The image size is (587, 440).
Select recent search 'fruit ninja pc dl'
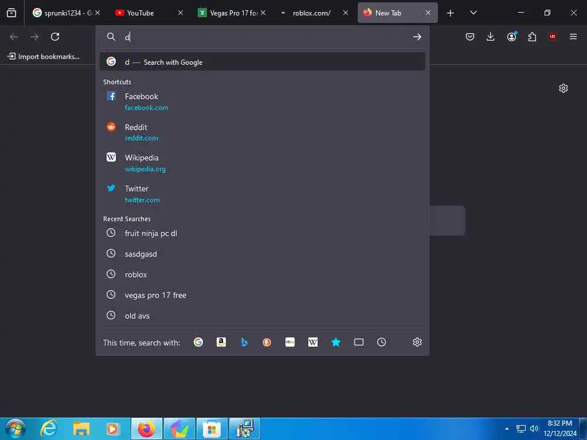(x=263, y=233)
